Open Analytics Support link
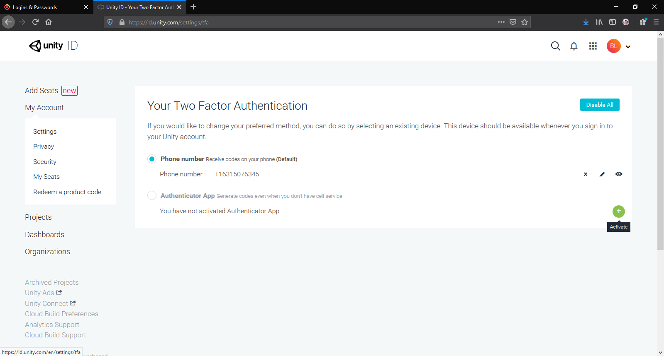Viewport: 664px width, 356px height. coord(52,325)
